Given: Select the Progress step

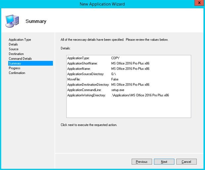Looking at the screenshot, I should click(15, 68).
